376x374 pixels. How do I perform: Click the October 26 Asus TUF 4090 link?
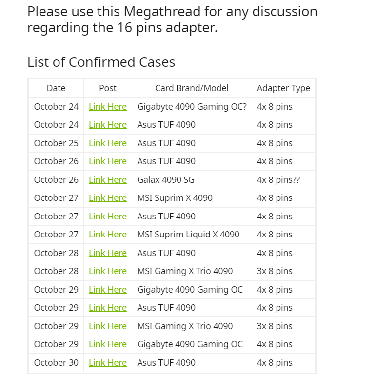tap(107, 161)
